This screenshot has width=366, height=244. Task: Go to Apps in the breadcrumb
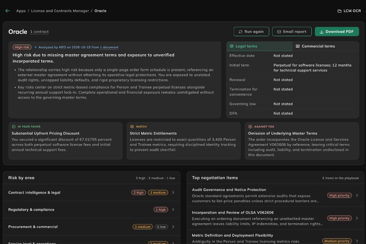[x=21, y=11]
